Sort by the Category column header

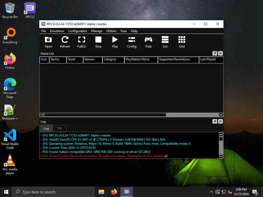tap(113, 60)
